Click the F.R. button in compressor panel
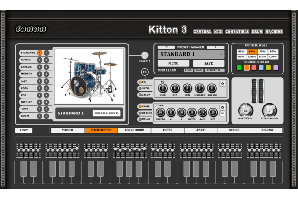Screen dimensions: 298x199 (222, 114)
